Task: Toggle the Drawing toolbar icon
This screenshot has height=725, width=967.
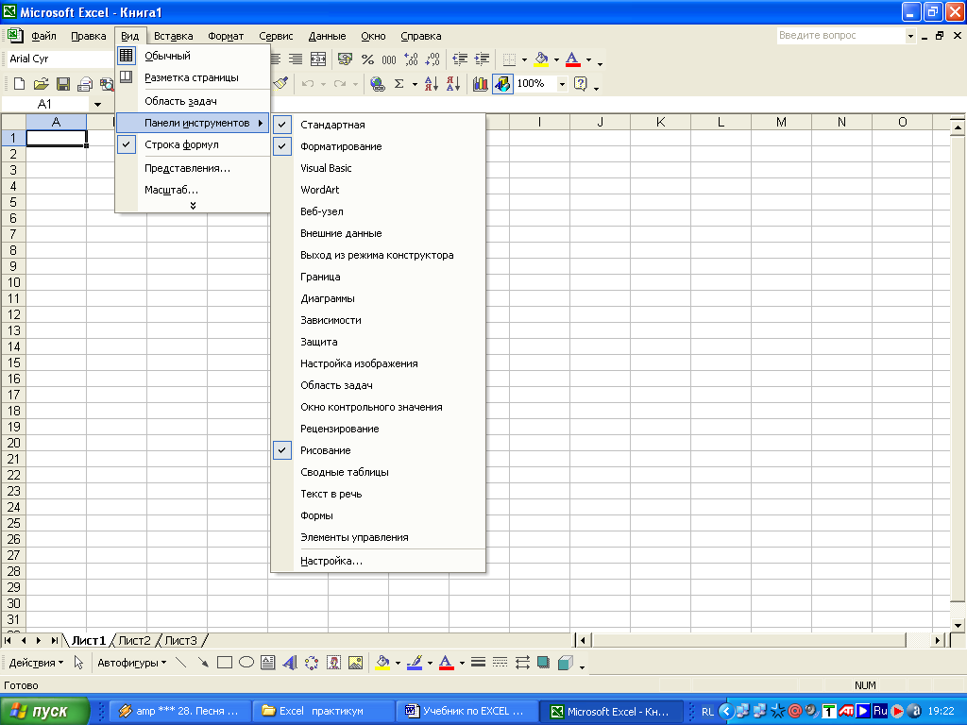Action: [502, 84]
